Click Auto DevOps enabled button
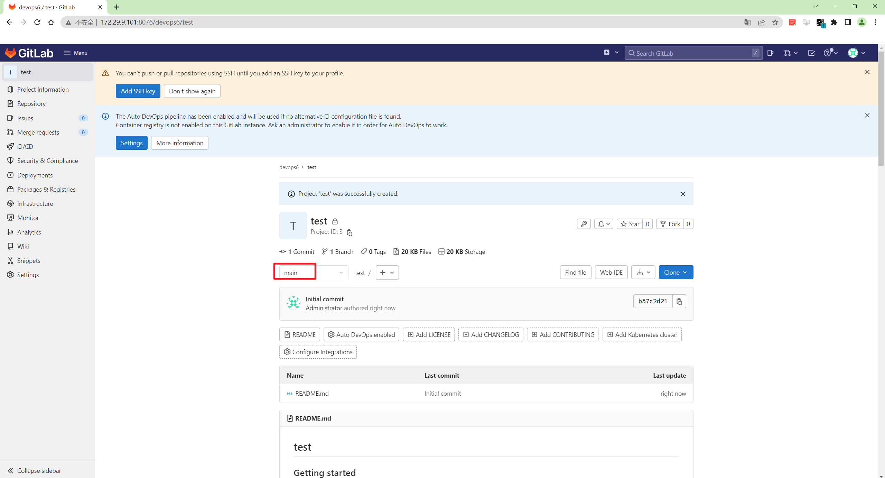 (x=361, y=334)
